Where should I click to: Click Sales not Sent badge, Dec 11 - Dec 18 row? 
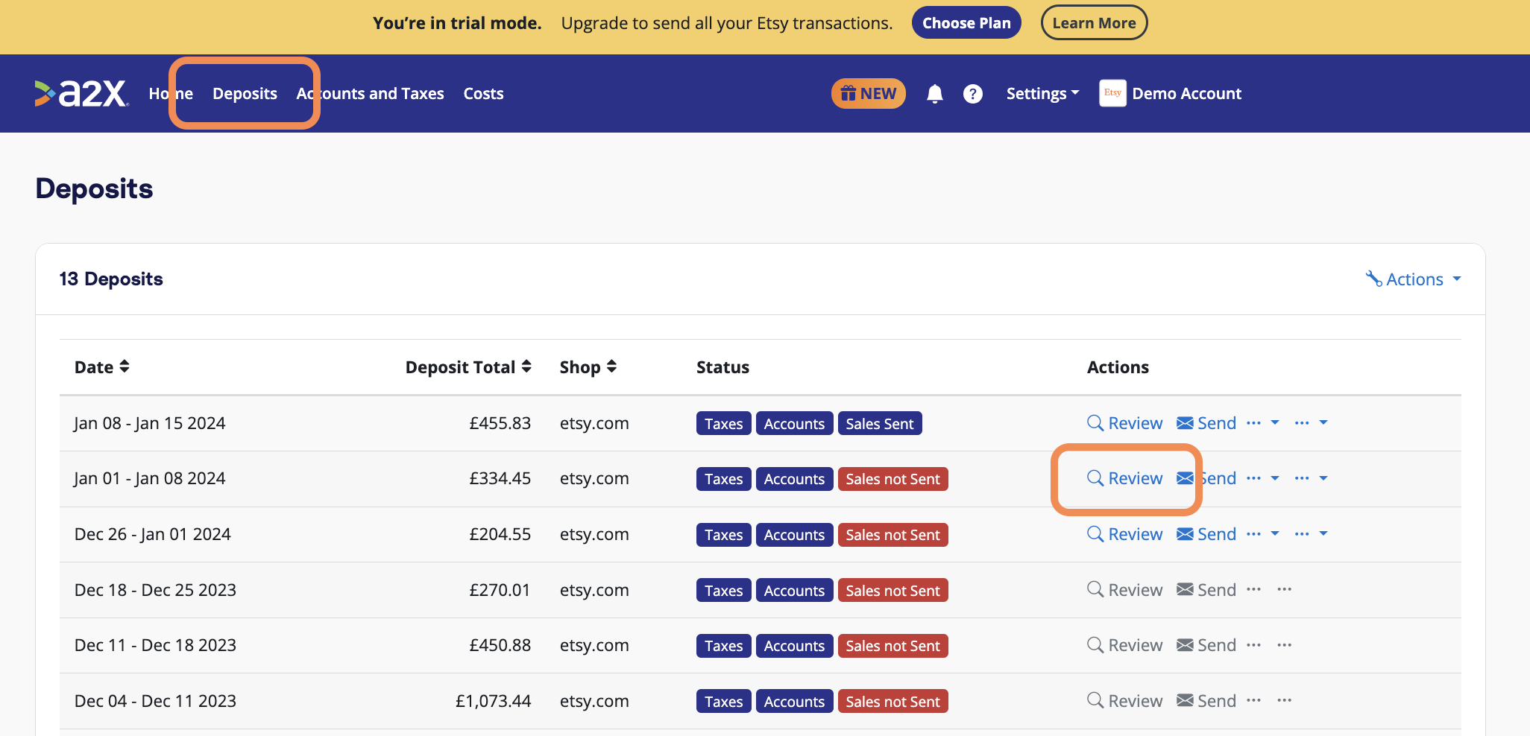coord(893,646)
